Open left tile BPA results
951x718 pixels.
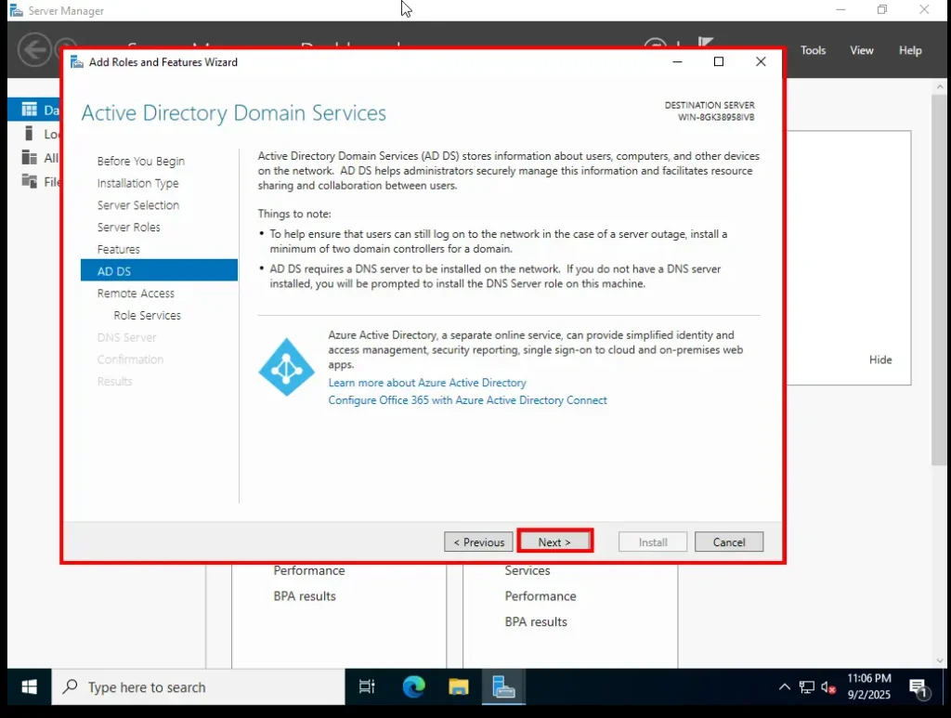(x=305, y=596)
